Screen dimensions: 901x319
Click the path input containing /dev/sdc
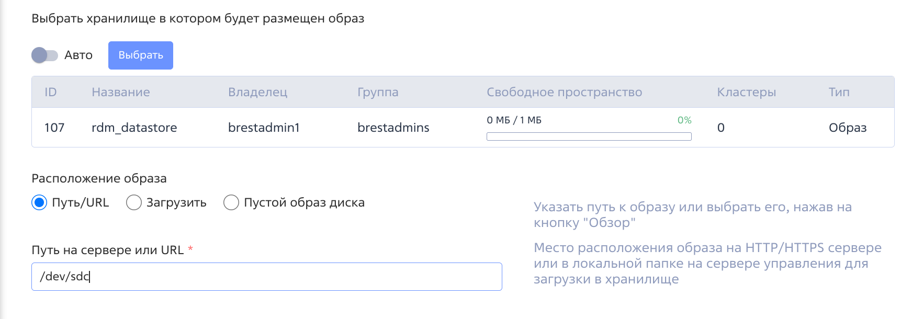pos(266,276)
